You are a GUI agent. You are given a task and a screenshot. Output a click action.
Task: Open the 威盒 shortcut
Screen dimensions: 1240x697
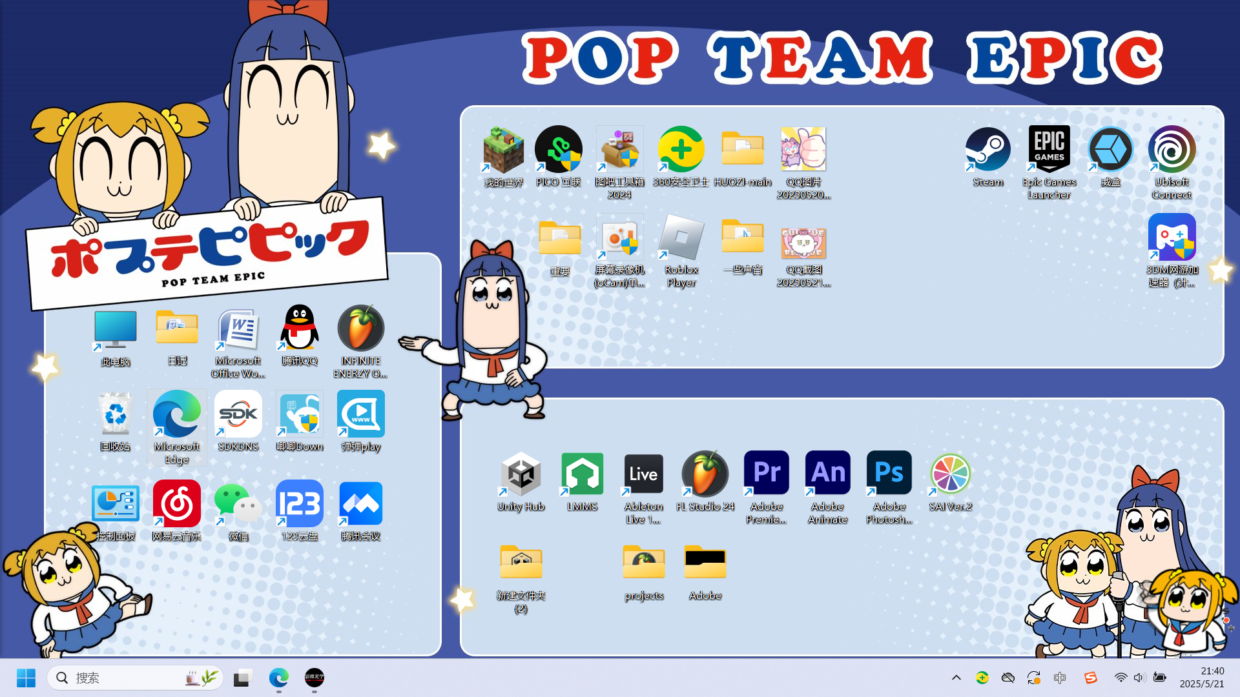[1111, 157]
